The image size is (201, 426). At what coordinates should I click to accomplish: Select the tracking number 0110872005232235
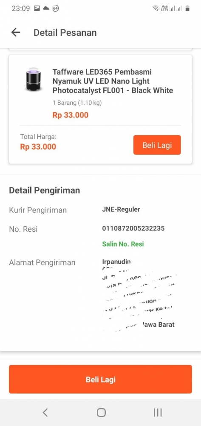coord(133,228)
